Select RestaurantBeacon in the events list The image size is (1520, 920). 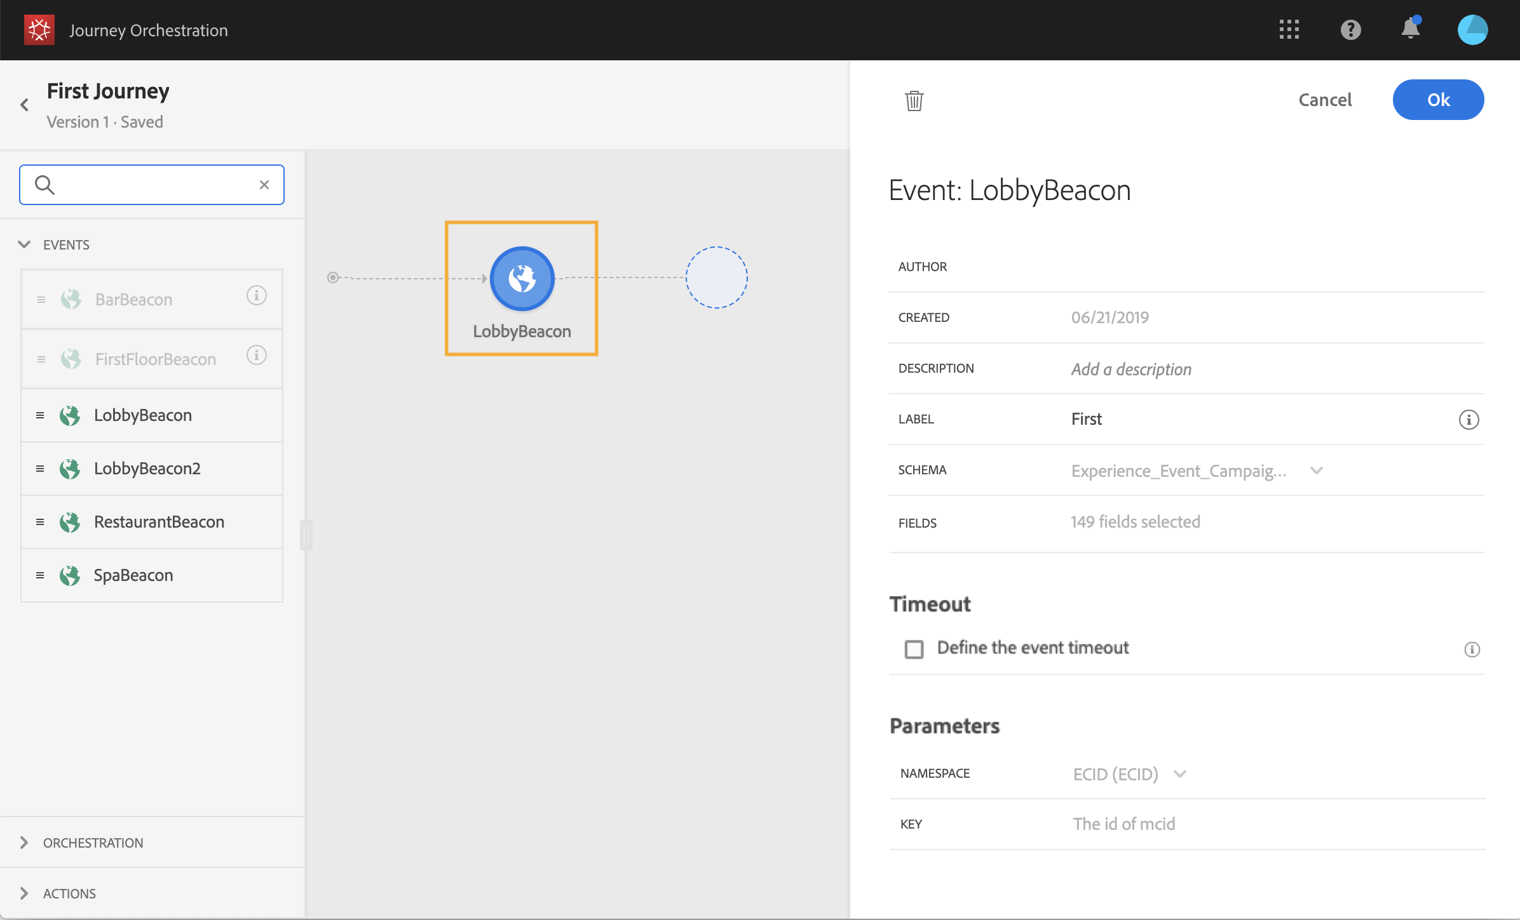tap(159, 522)
